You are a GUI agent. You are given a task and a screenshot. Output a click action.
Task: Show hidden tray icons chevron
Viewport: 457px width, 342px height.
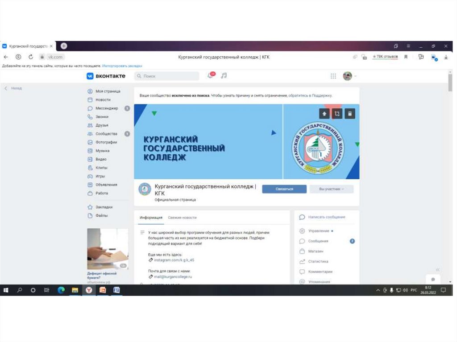coord(378,290)
